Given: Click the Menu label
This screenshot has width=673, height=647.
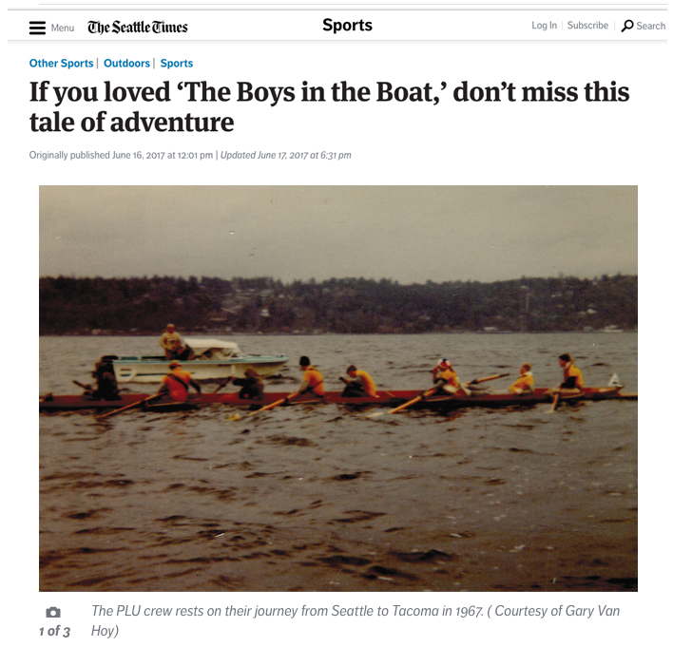Looking at the screenshot, I should tap(63, 28).
